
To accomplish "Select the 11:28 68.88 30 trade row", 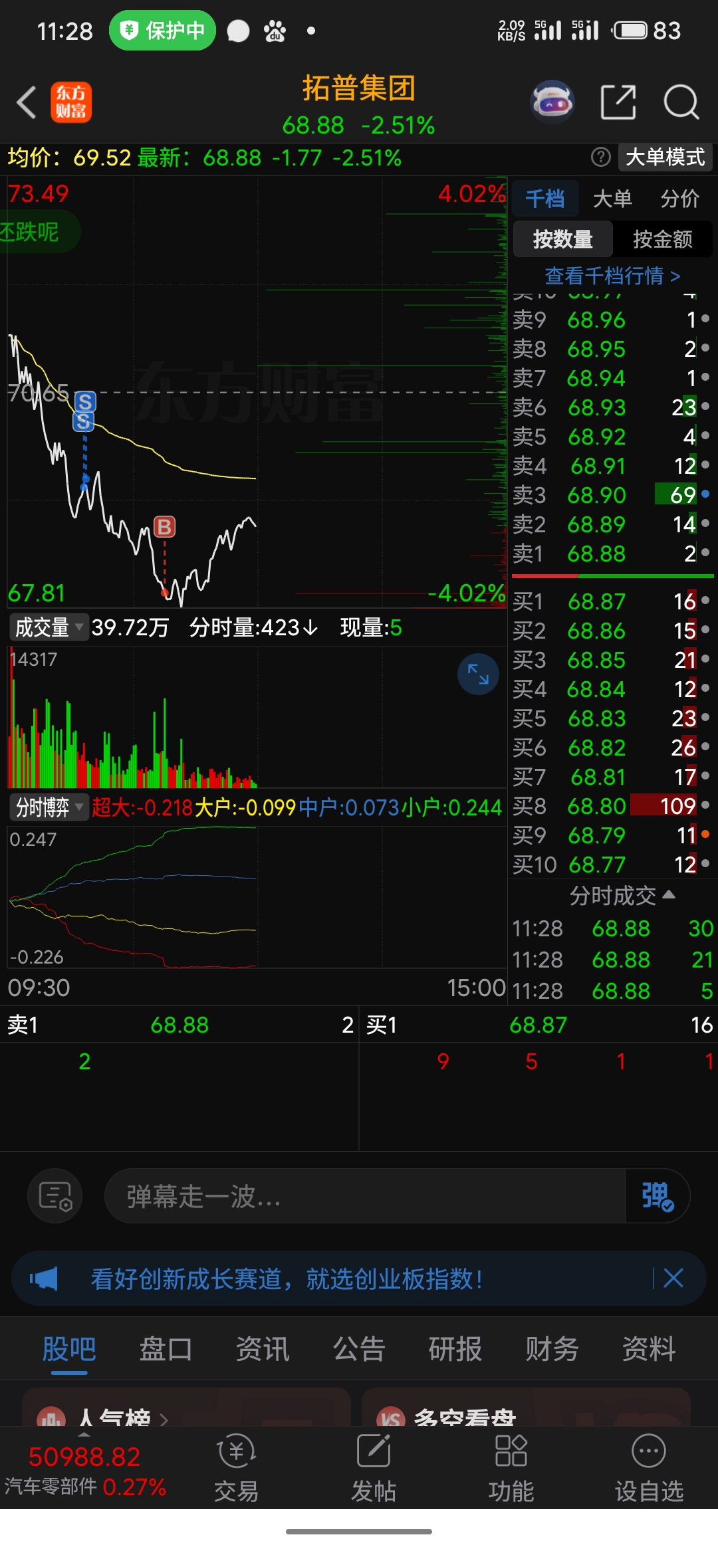I will [613, 928].
